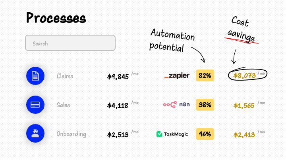This screenshot has width=286, height=160.
Task: Click the circled $8,073 savings amount
Action: 245,75
